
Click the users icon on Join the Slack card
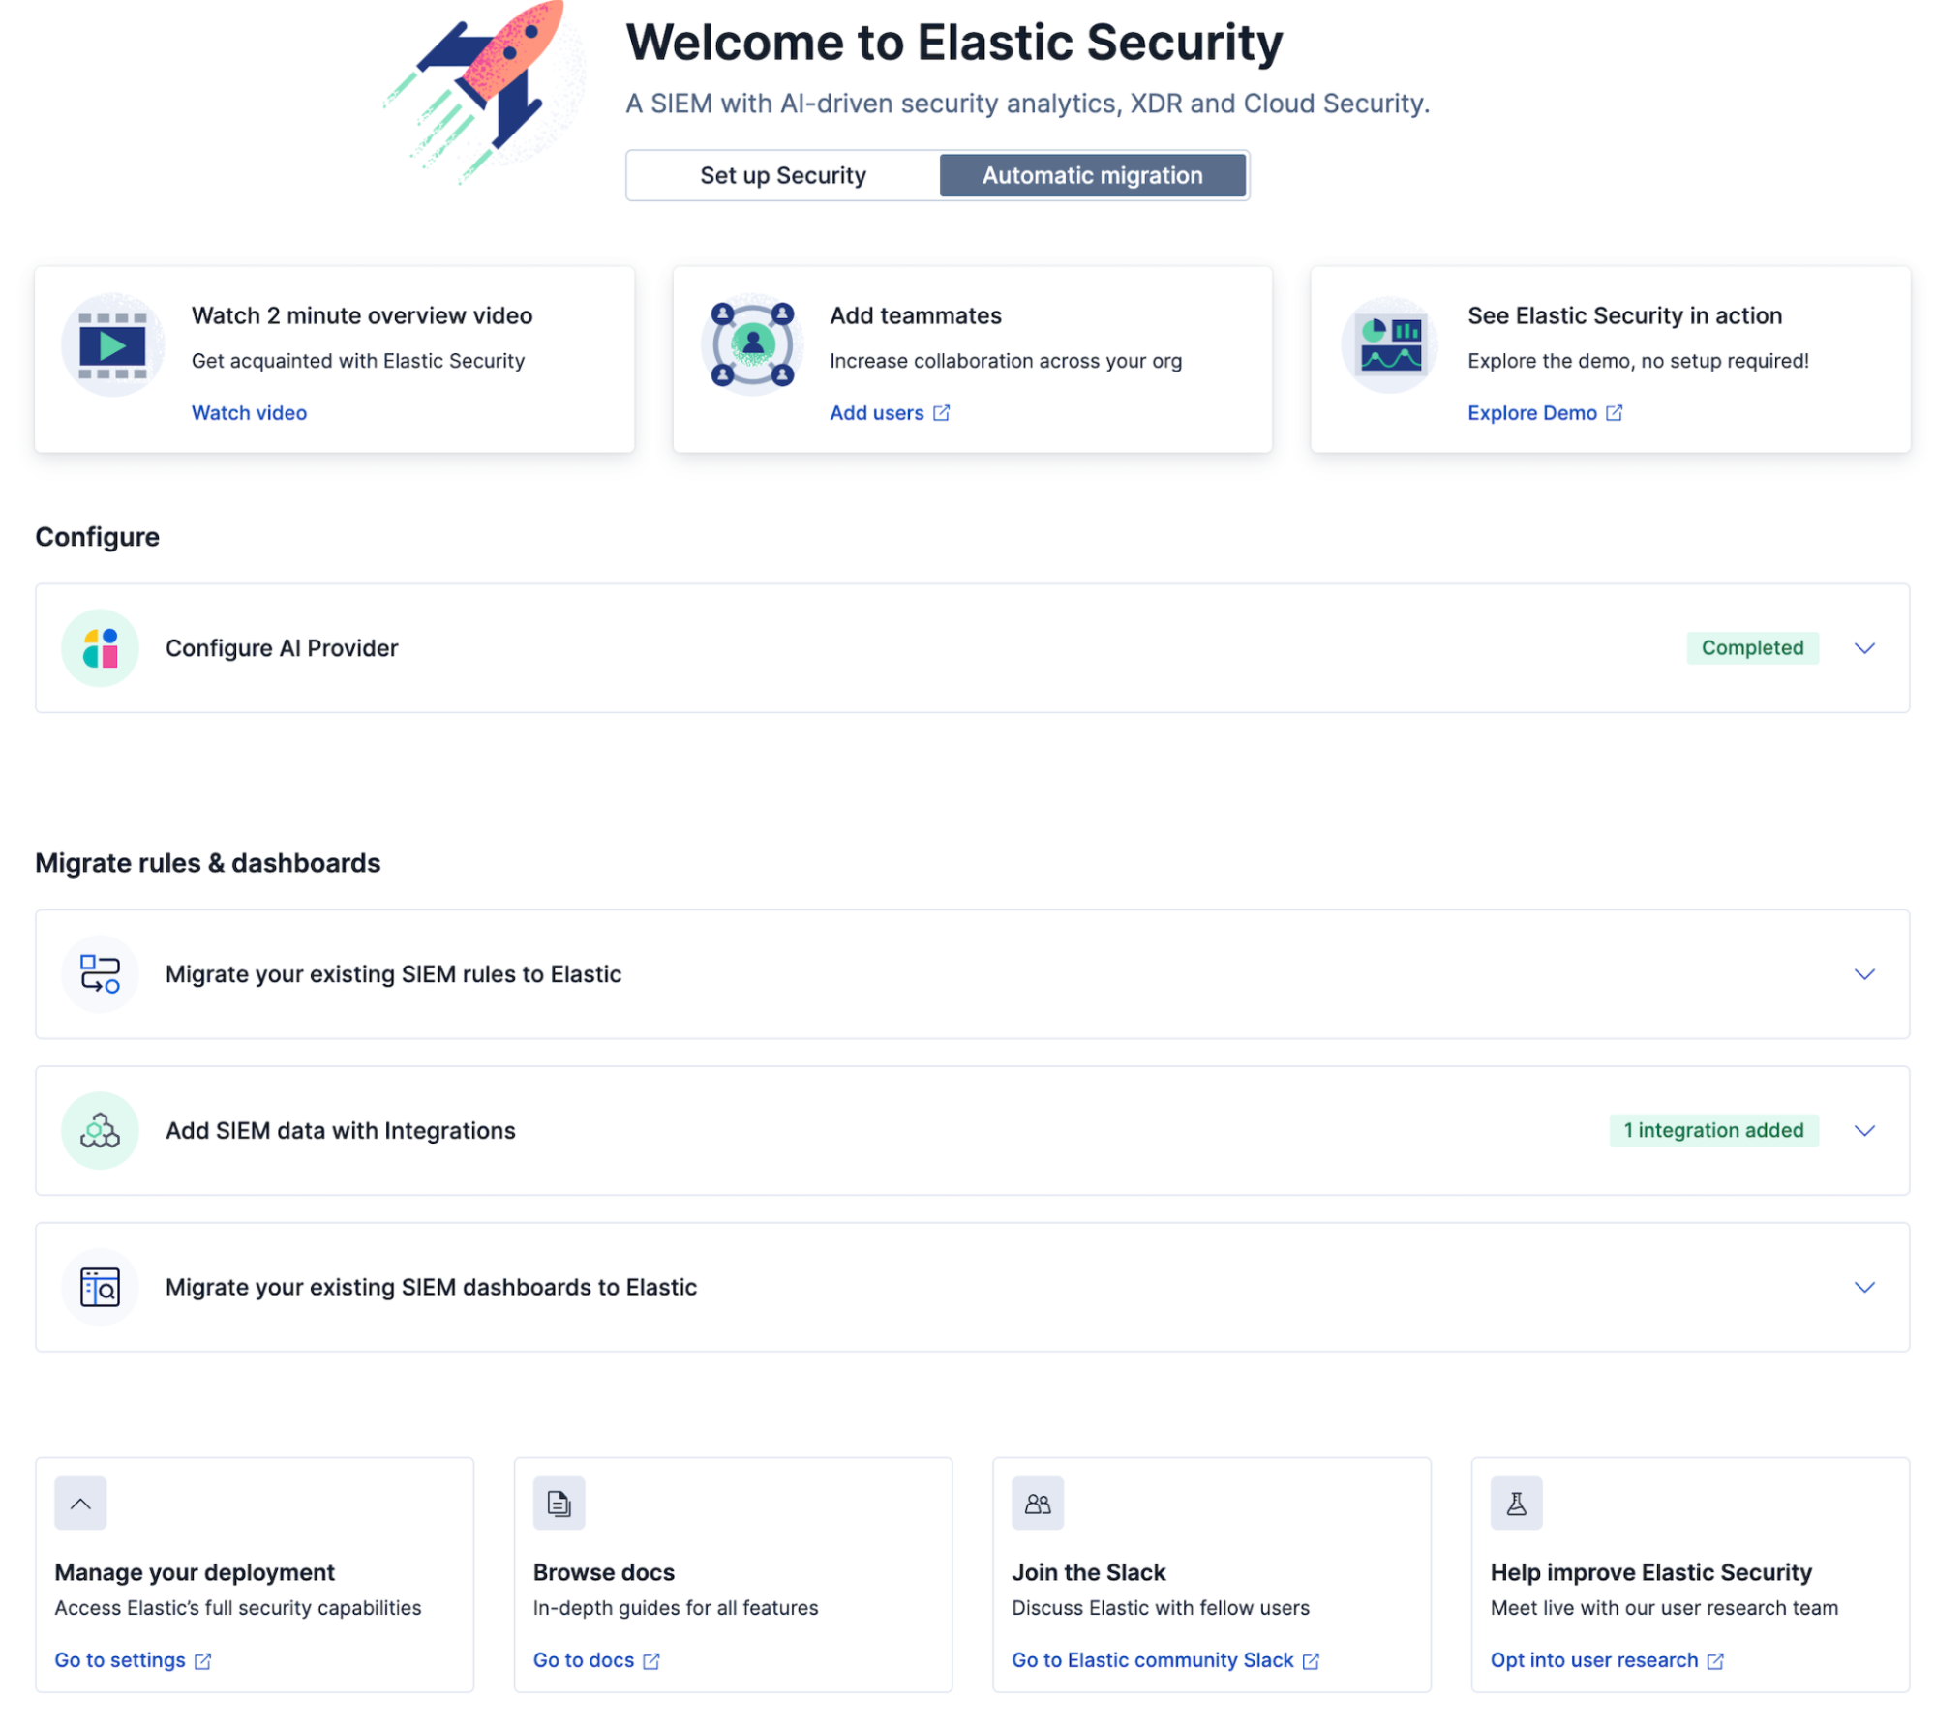1038,1504
